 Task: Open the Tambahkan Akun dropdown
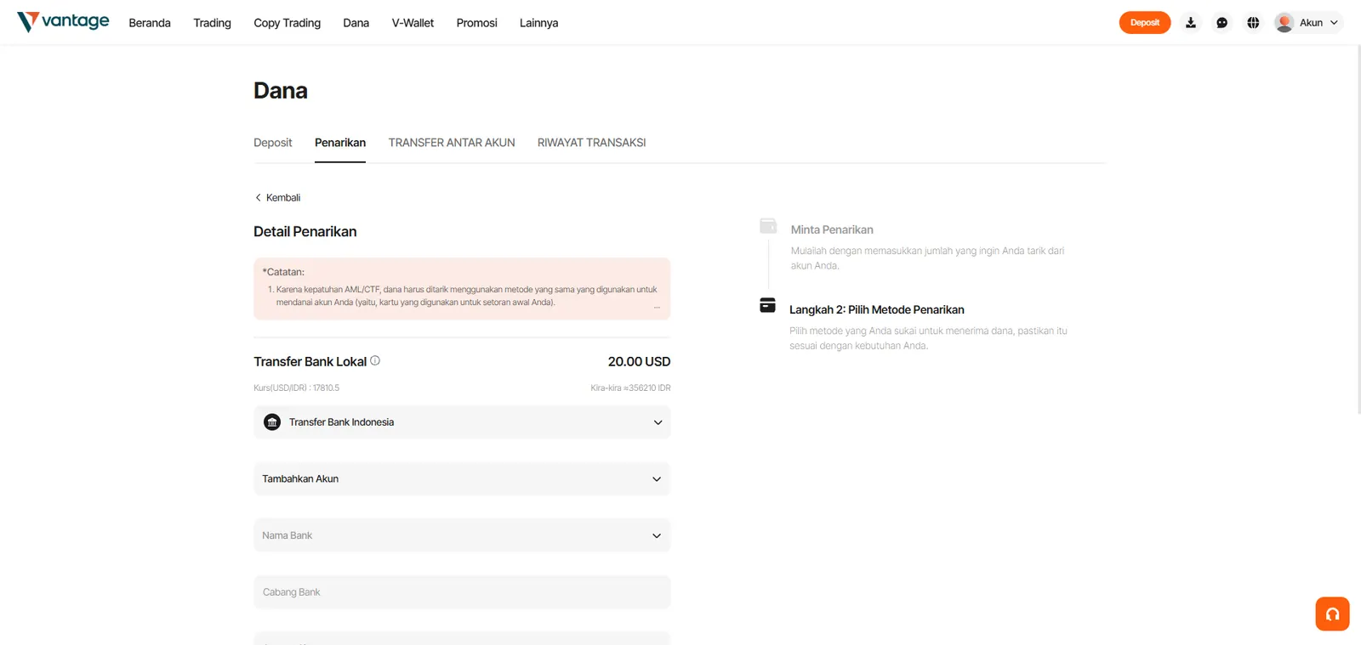(x=462, y=479)
